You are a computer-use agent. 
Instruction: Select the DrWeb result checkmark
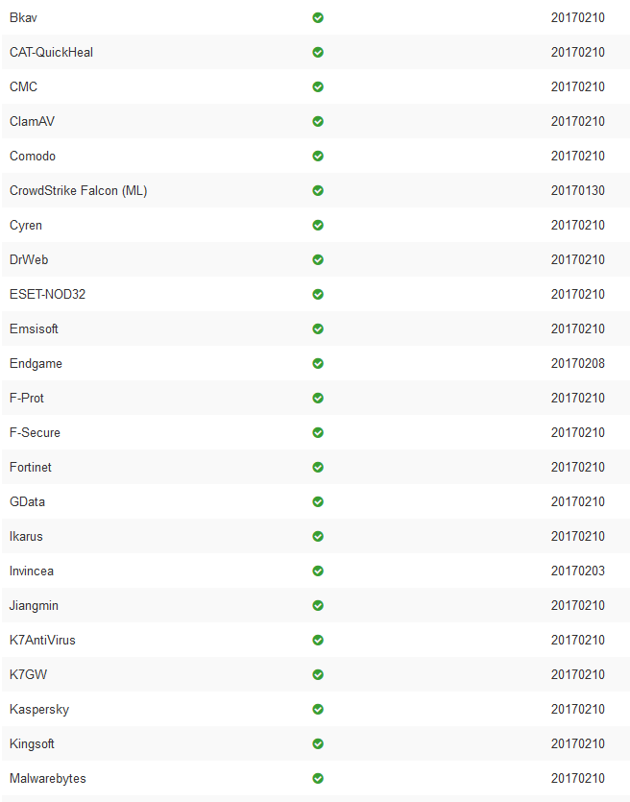(318, 260)
